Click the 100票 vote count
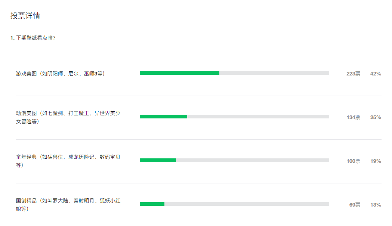The width and height of the screenshot is (392, 226). (353, 161)
